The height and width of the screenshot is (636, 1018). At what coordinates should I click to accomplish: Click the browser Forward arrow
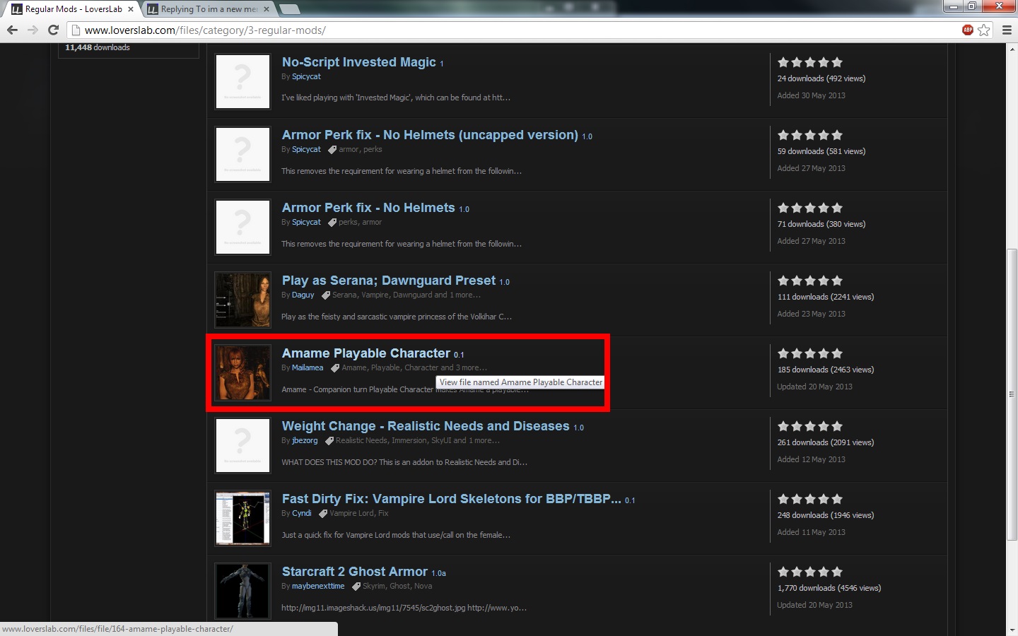33,30
